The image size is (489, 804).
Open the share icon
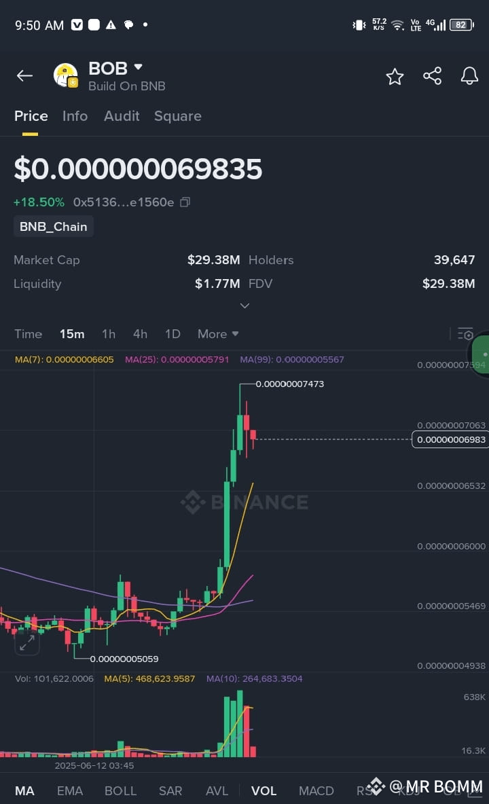(x=432, y=76)
